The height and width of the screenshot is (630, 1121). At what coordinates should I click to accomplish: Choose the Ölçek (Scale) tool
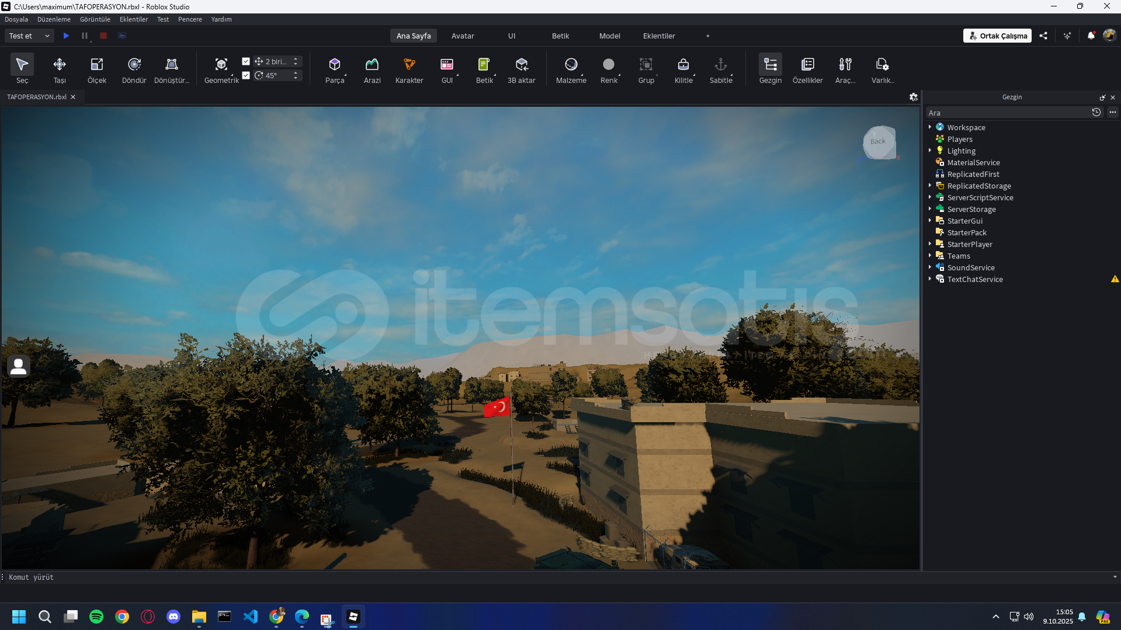97,69
